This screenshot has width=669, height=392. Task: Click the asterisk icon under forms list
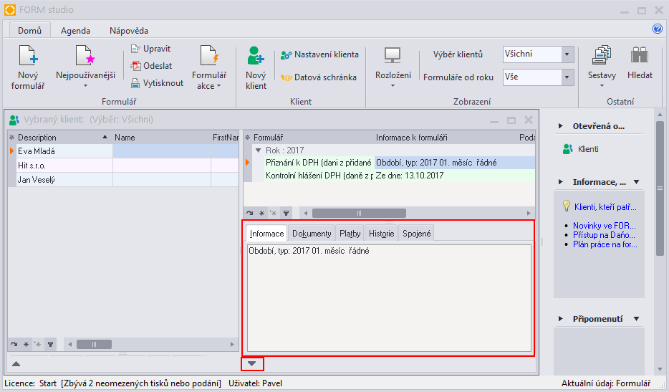pyautogui.click(x=261, y=213)
